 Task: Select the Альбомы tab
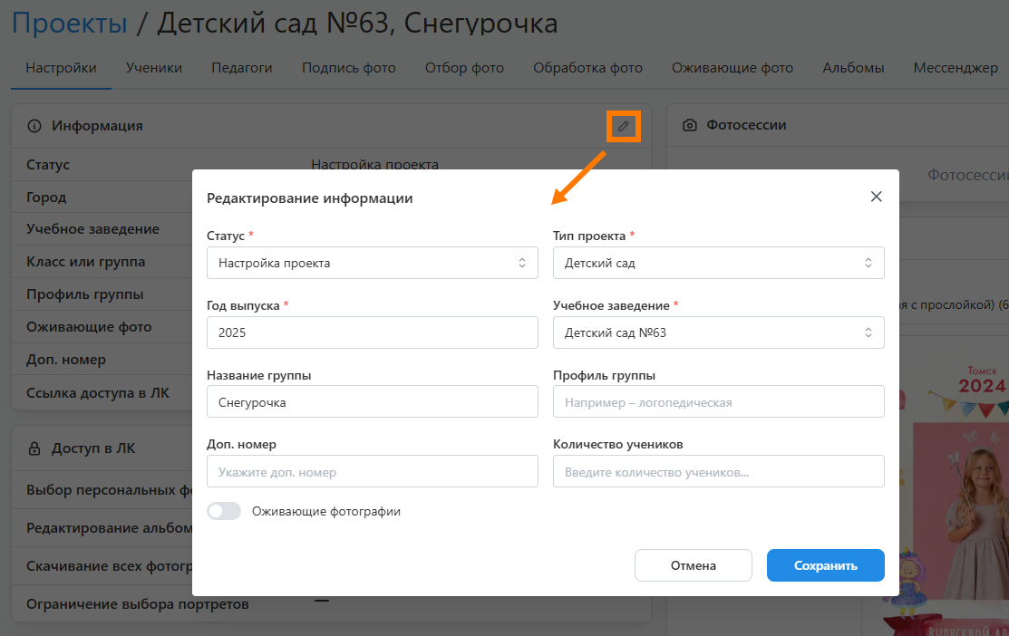pyautogui.click(x=853, y=68)
